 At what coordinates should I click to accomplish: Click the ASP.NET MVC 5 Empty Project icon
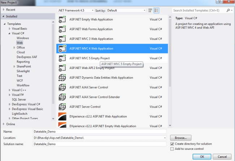pyautogui.click(x=62, y=58)
